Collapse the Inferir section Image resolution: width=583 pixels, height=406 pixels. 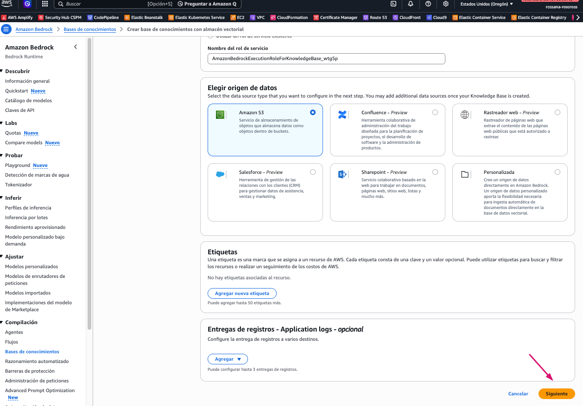pos(2,198)
